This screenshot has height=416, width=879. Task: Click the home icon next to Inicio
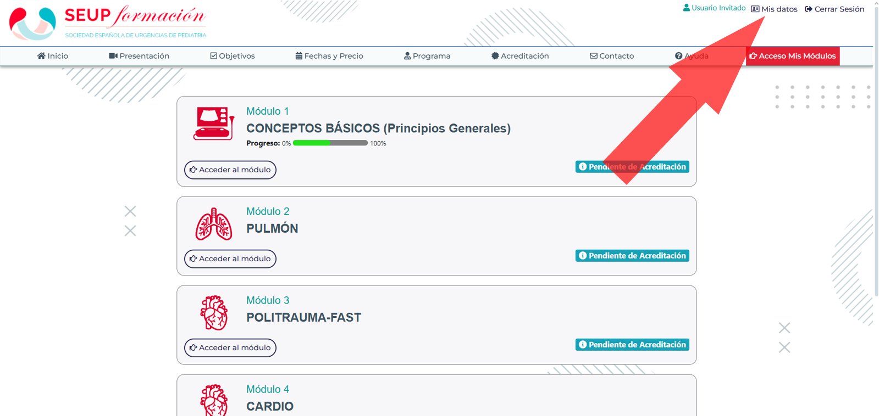point(41,56)
